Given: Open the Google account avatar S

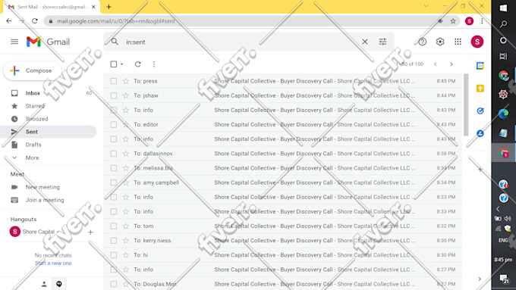Looking at the screenshot, I should pyautogui.click(x=477, y=42).
